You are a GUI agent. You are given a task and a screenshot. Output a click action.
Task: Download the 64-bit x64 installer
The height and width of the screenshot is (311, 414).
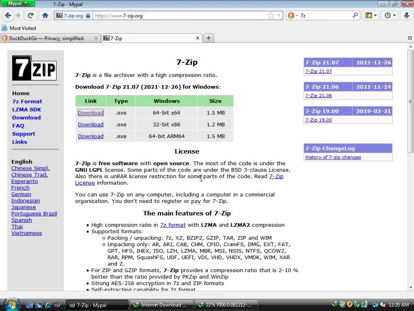click(91, 113)
